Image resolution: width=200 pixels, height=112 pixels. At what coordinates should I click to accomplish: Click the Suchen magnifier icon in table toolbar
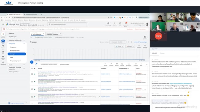pyautogui.click(x=105, y=64)
